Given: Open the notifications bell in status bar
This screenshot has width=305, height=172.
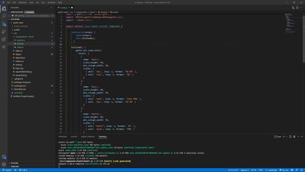Looking at the screenshot, I should tap(301, 170).
